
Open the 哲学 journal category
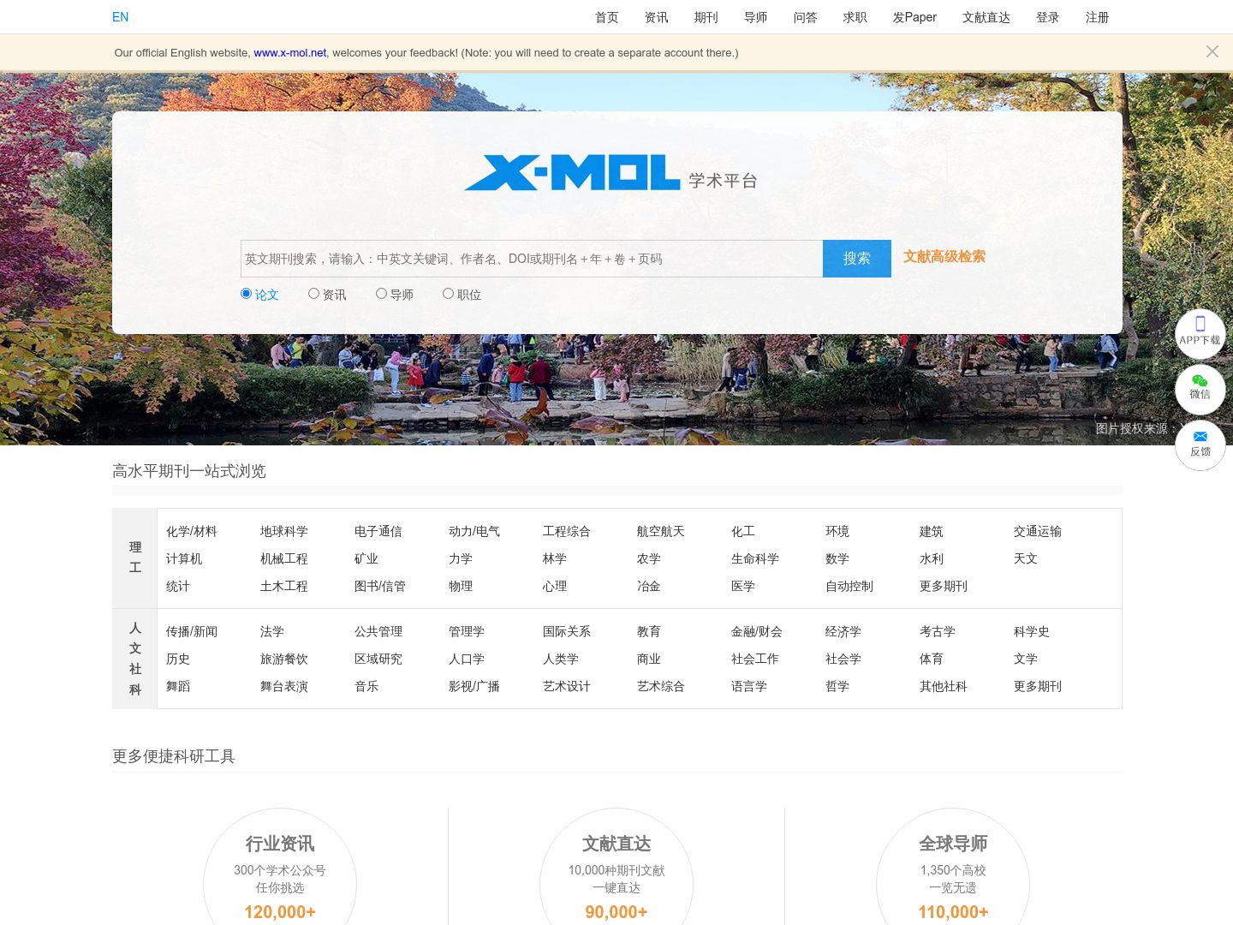point(837,686)
